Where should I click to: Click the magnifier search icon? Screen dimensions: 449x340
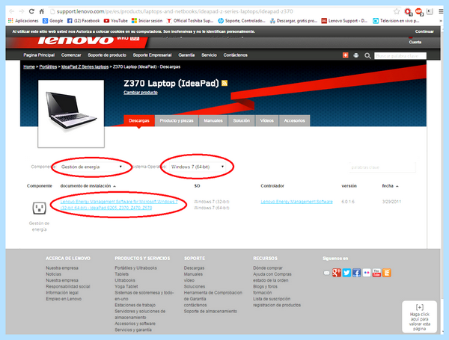coord(367,55)
